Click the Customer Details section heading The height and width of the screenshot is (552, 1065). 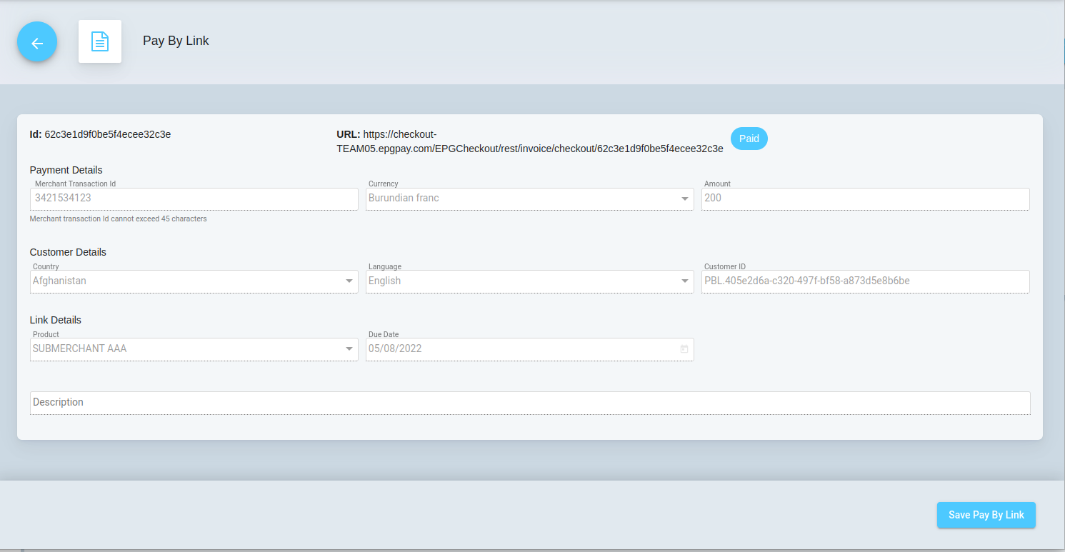68,252
